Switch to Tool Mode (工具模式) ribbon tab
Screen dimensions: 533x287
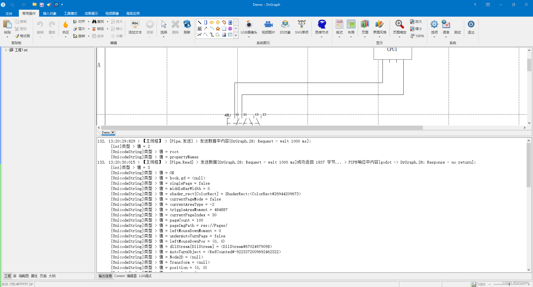pos(71,14)
